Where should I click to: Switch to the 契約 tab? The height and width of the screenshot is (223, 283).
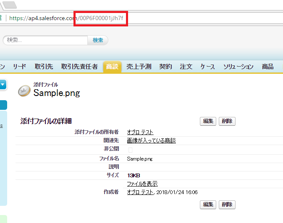tap(165, 67)
